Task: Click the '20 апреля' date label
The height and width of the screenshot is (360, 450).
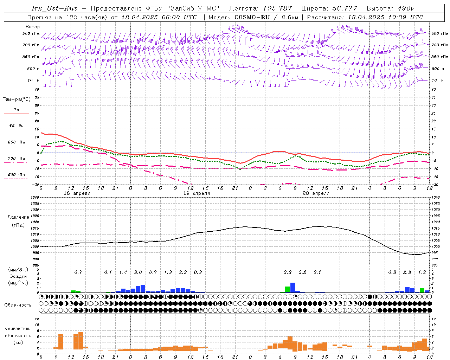Action: coord(316,193)
